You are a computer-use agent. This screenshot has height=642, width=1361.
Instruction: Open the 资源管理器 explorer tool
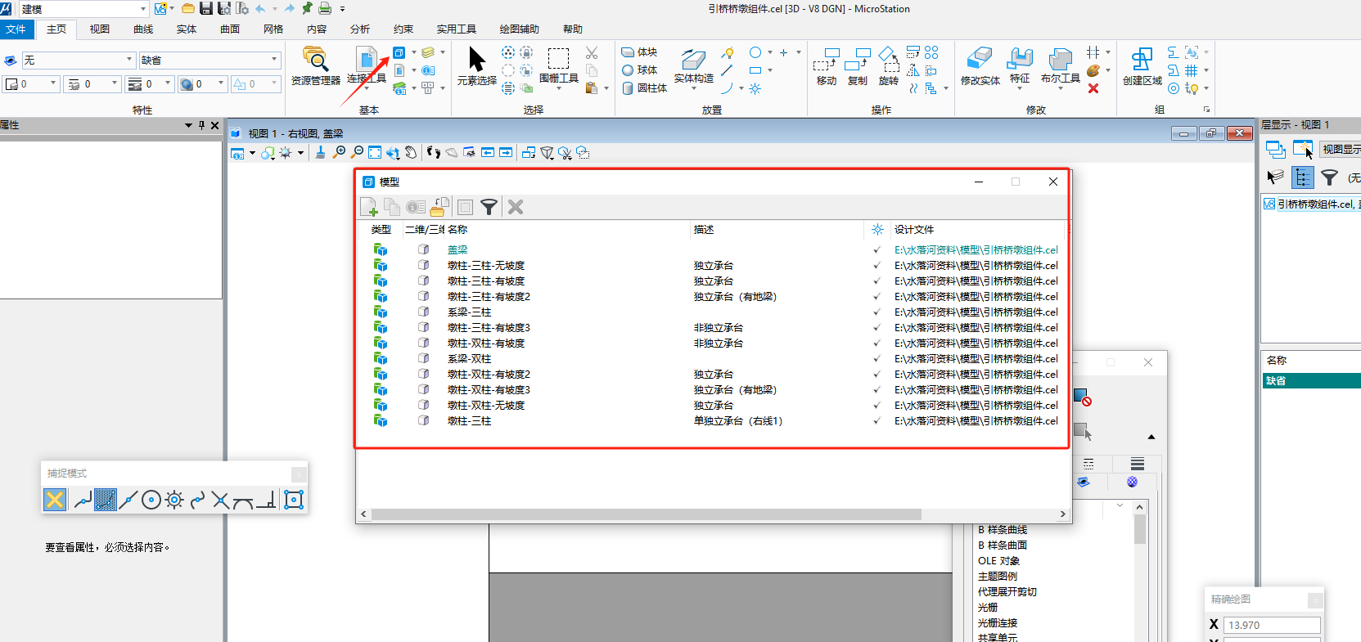click(x=315, y=66)
